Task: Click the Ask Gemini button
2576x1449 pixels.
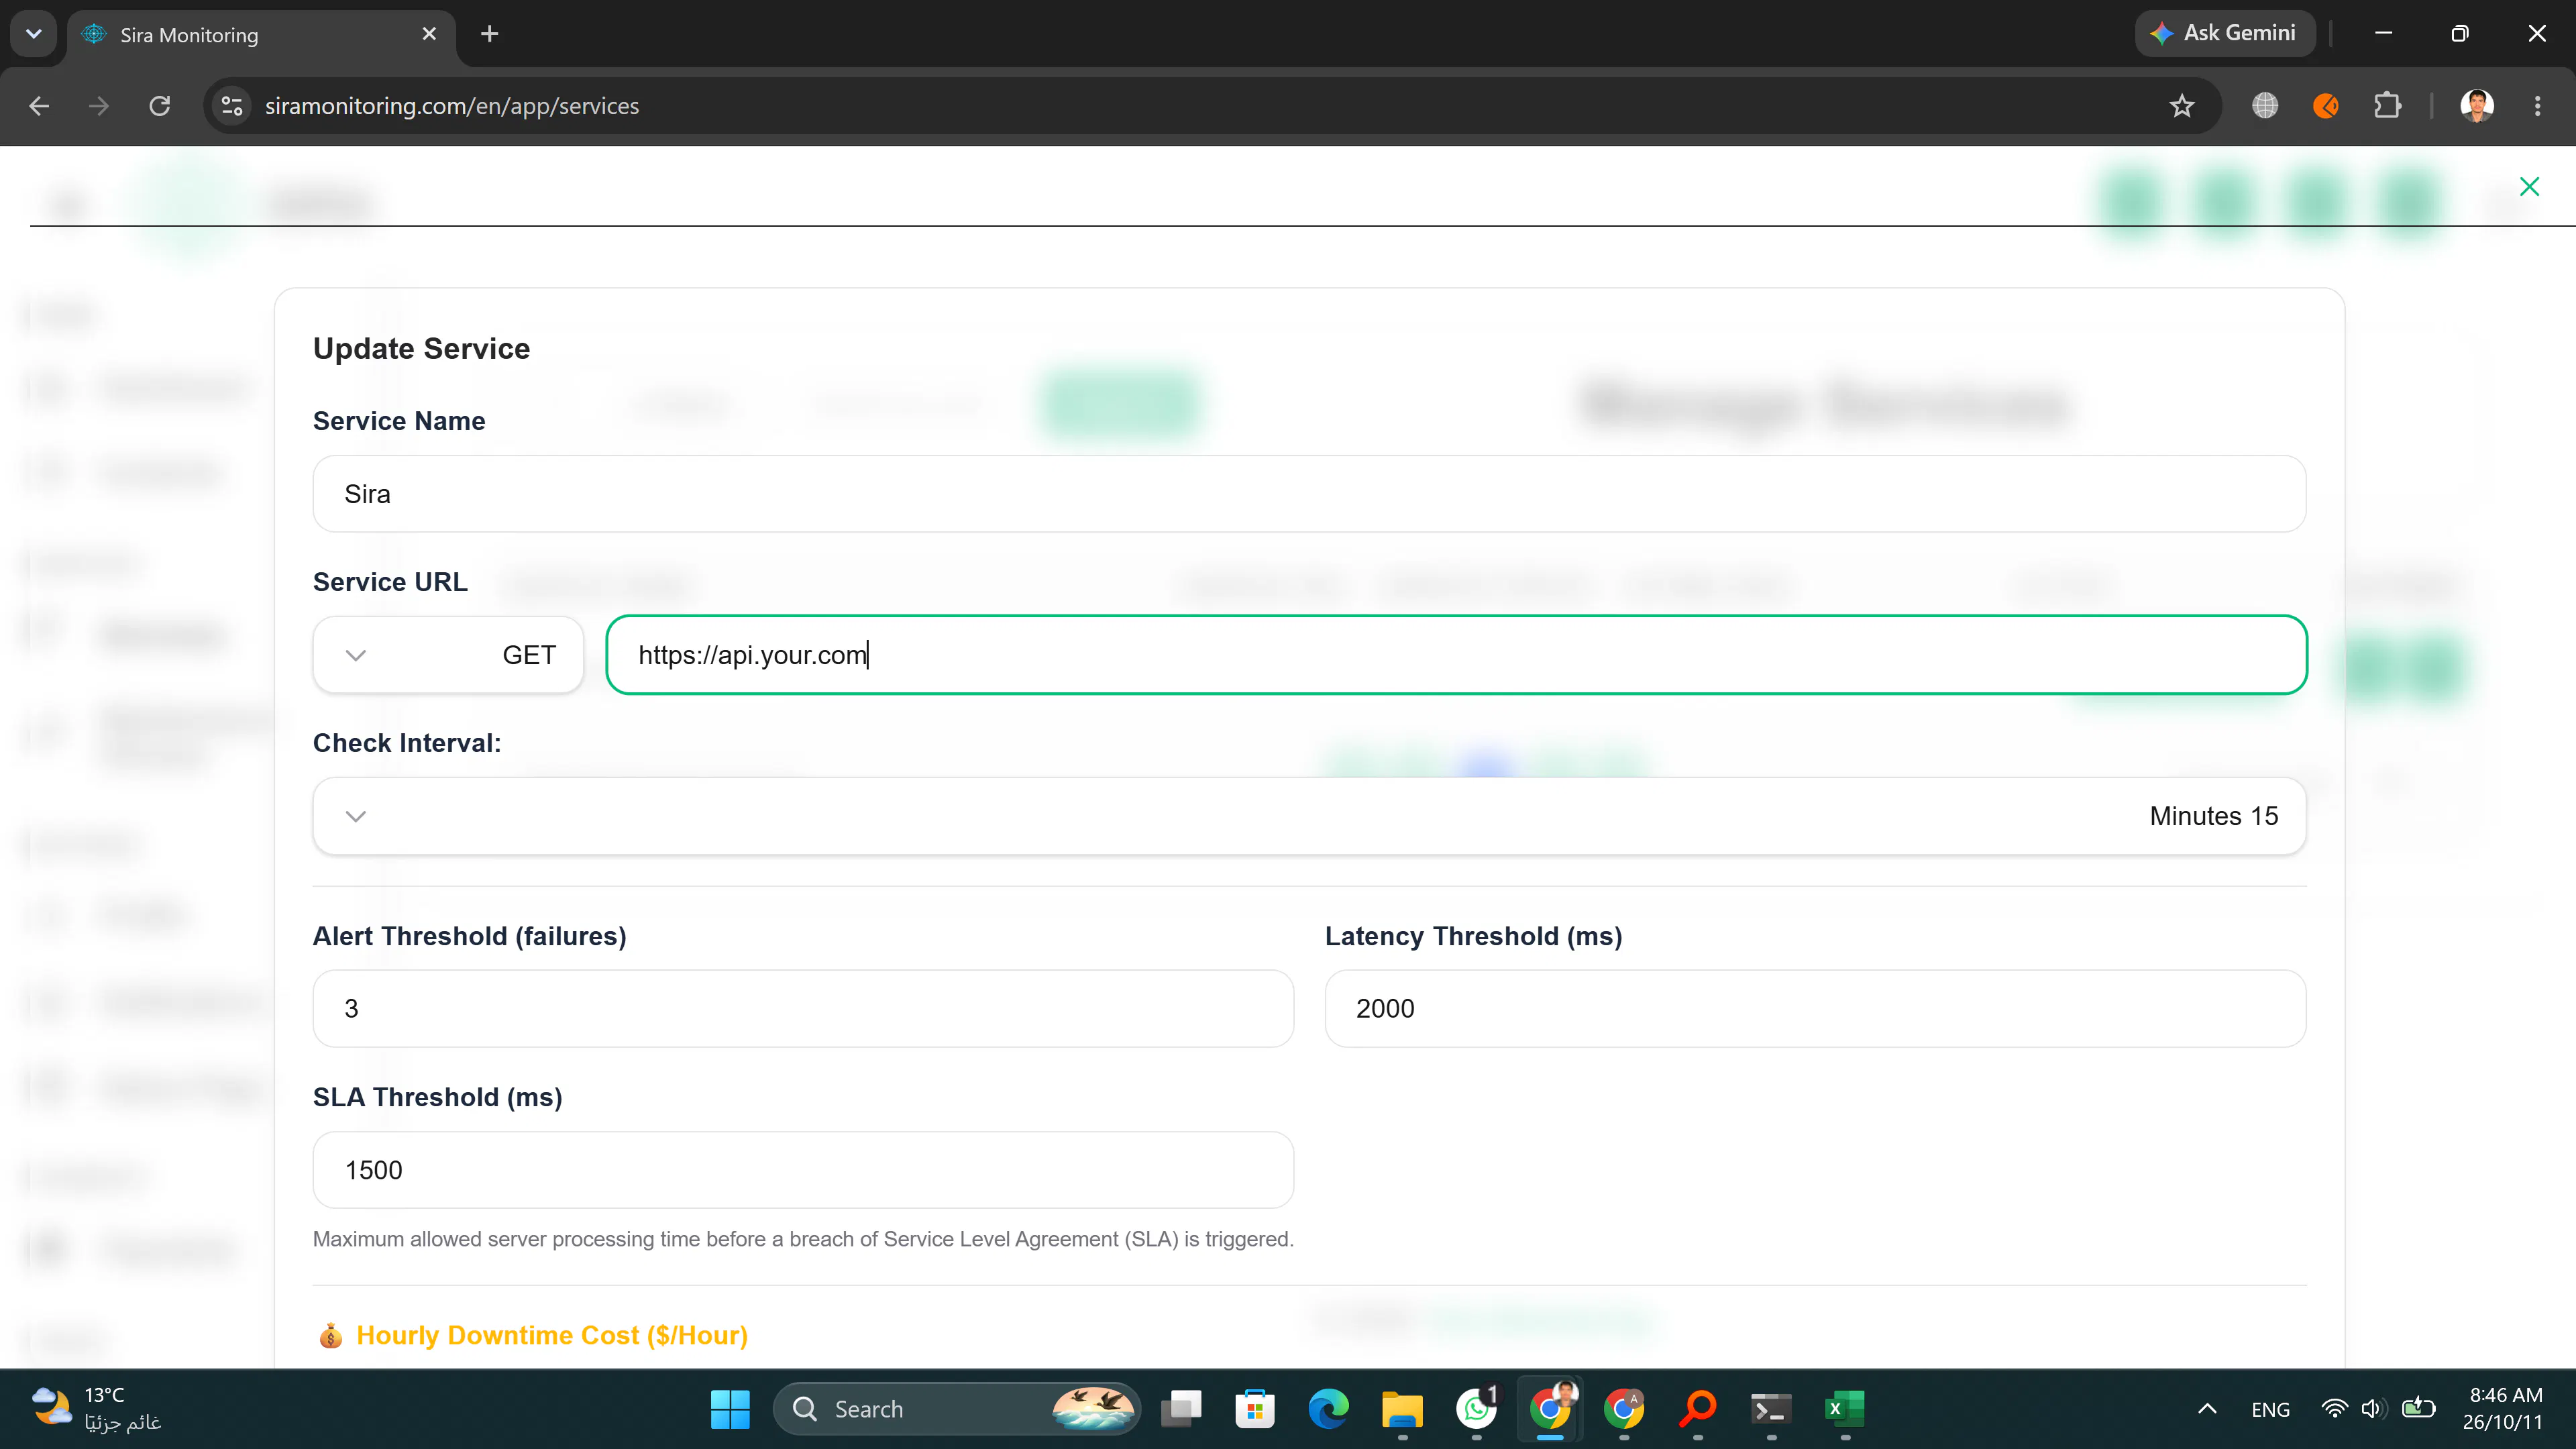Action: point(2224,33)
